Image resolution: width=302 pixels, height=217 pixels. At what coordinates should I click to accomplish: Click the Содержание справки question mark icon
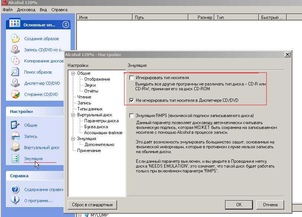tap(15, 189)
